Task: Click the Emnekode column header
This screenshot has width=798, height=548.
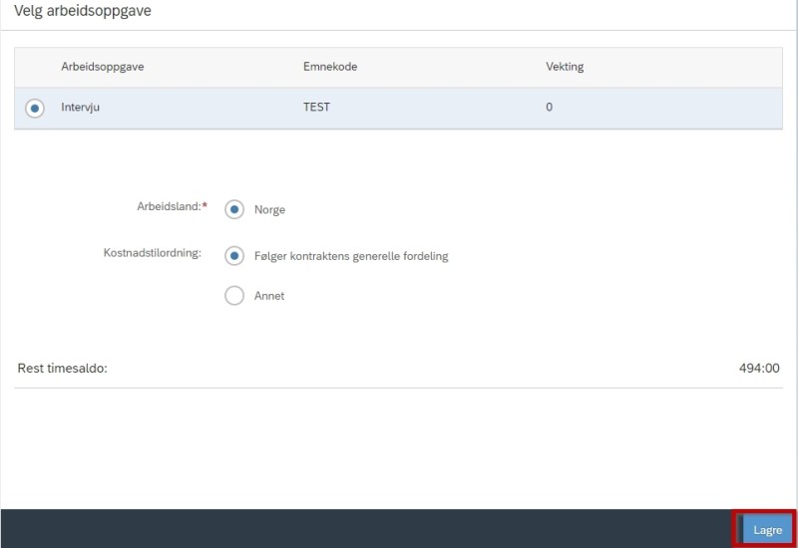Action: [x=330, y=67]
